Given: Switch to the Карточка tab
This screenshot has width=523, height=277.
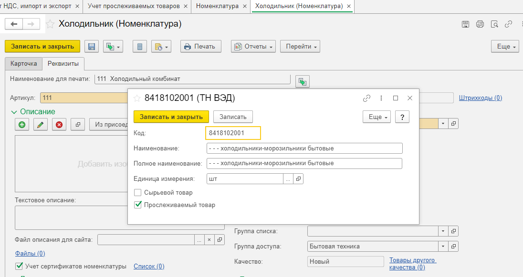Looking at the screenshot, I should point(24,63).
